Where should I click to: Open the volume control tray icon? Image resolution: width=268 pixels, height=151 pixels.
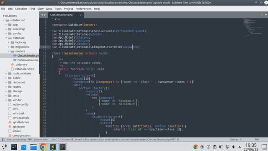click(x=234, y=147)
